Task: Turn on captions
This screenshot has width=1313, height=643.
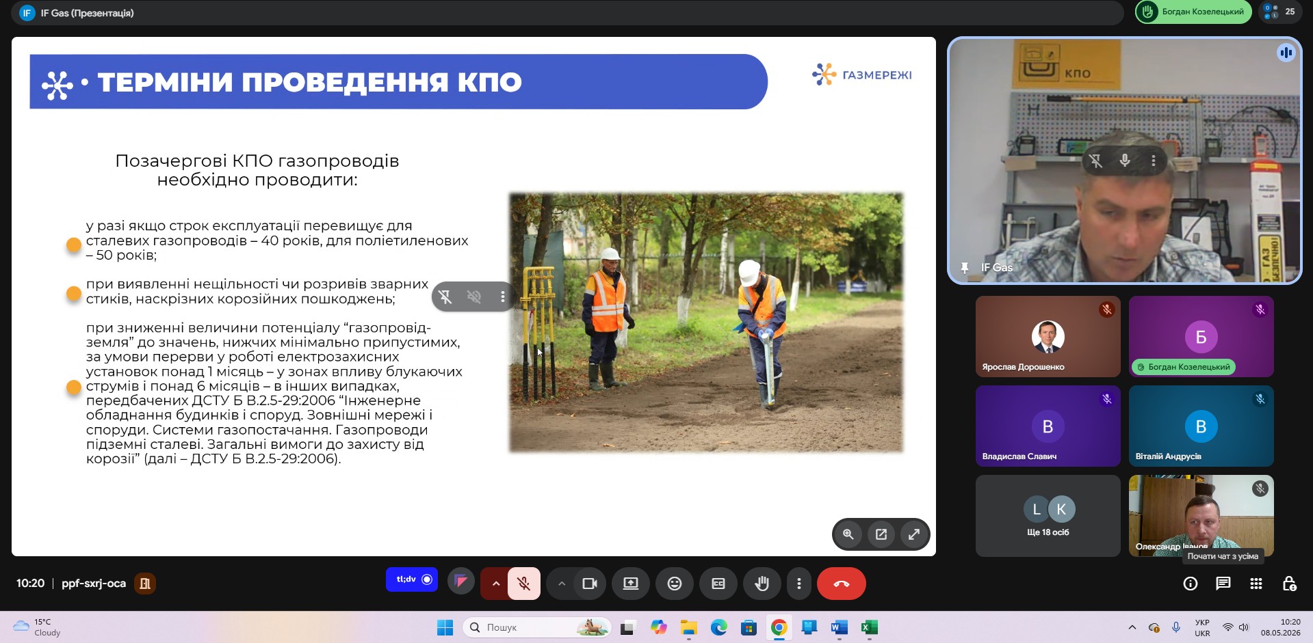Action: [718, 584]
